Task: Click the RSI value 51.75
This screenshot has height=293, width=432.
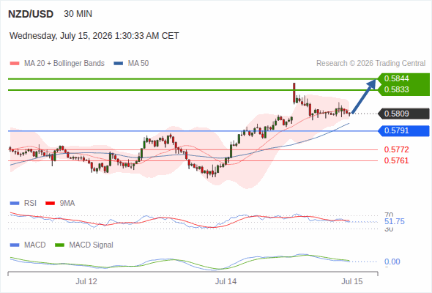Action: point(395,221)
